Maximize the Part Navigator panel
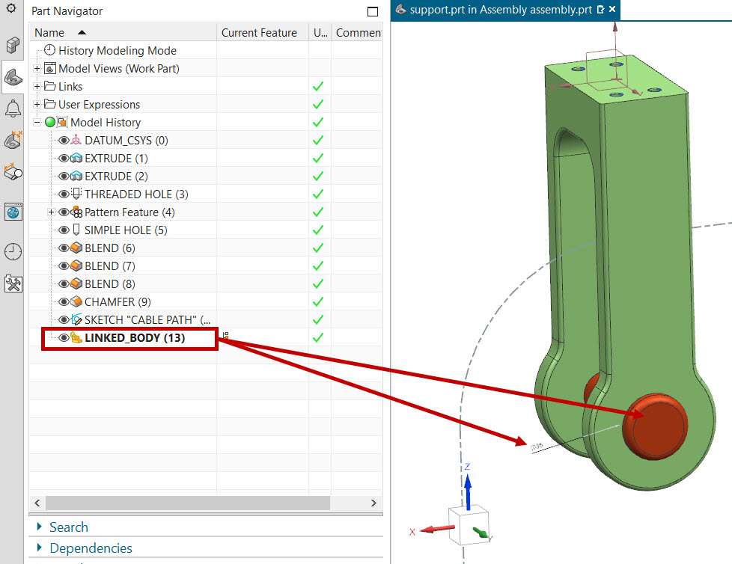 (373, 11)
